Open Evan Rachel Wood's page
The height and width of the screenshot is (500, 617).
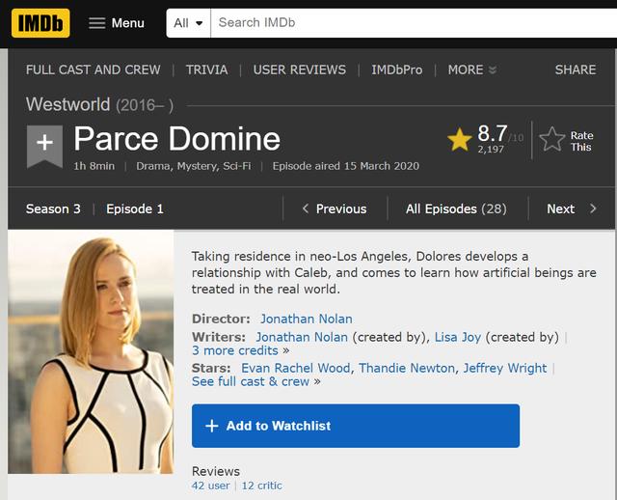[x=296, y=368]
